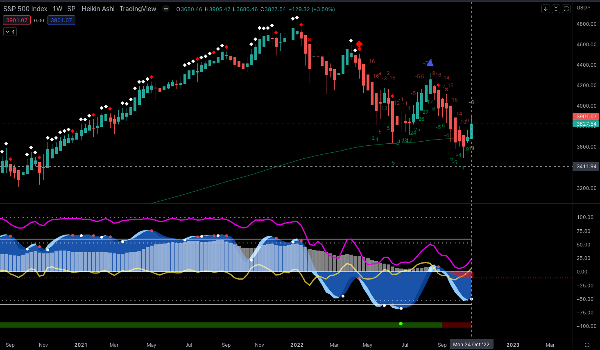Click the TradingView source label
Viewport: 600px width, 350px height.
[x=138, y=9]
